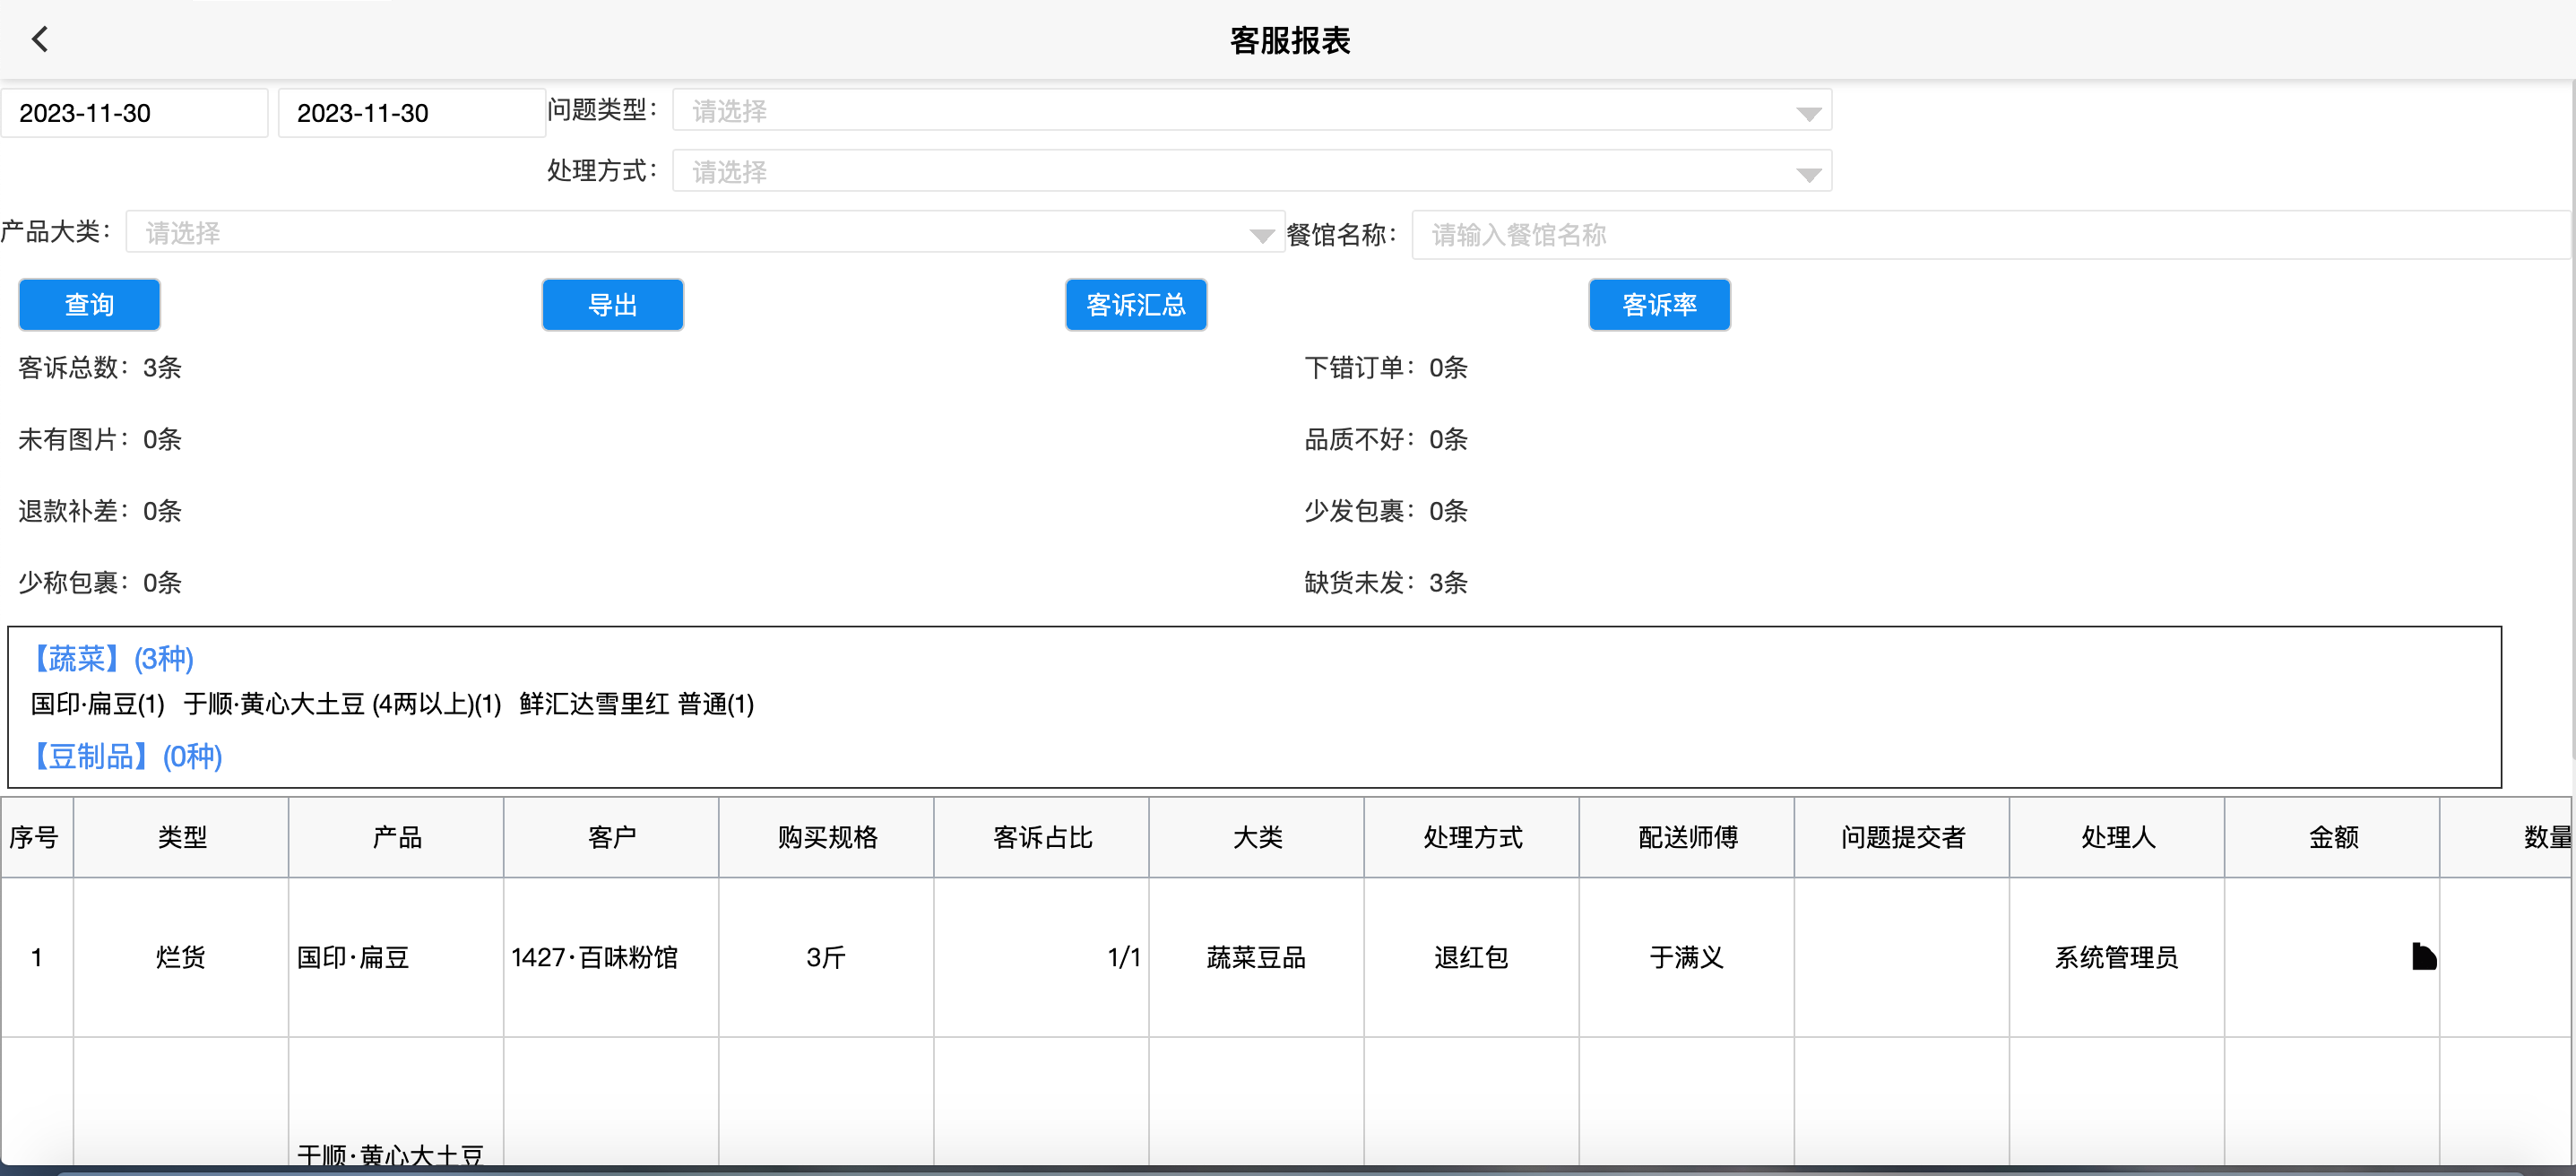Open the 客诉率 report
Image resolution: width=2576 pixels, height=1176 pixels.
coord(1659,305)
